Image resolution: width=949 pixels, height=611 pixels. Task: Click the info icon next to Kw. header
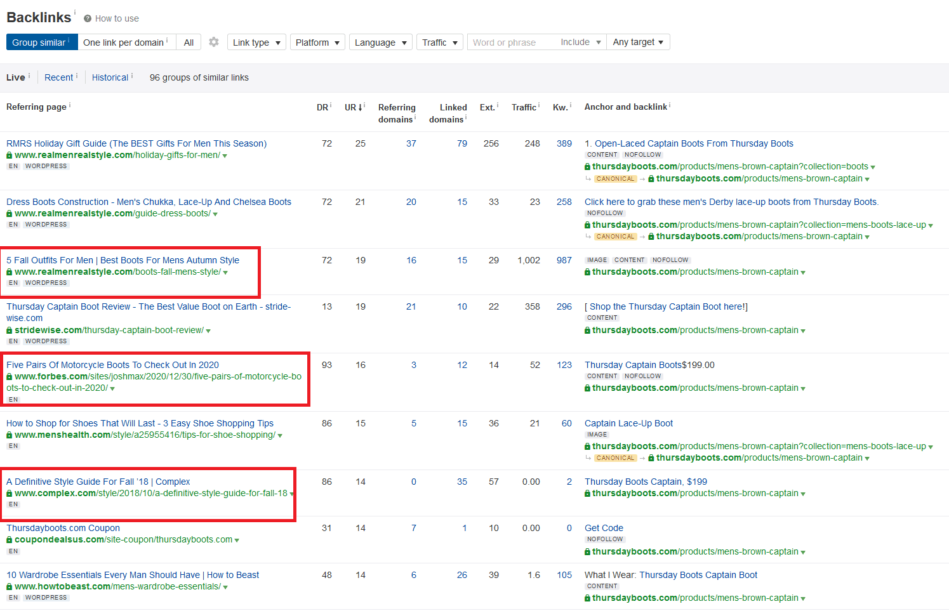(x=570, y=105)
